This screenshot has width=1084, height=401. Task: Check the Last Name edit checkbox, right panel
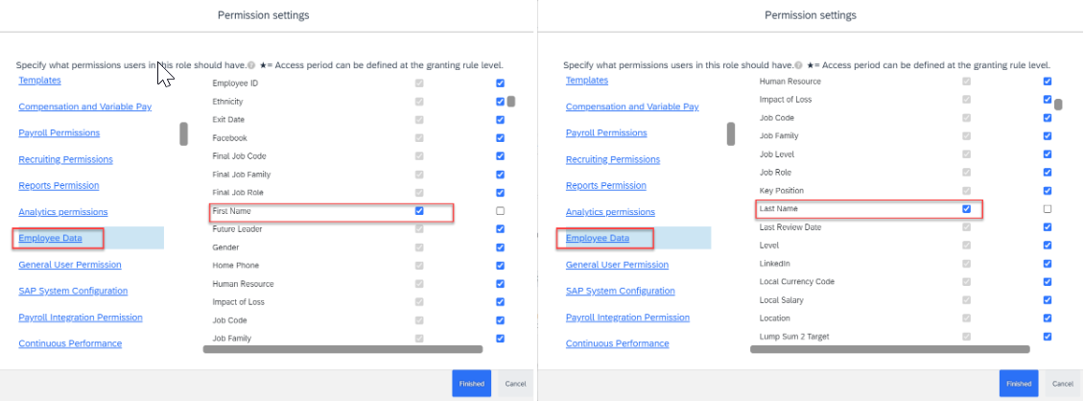(x=1048, y=209)
